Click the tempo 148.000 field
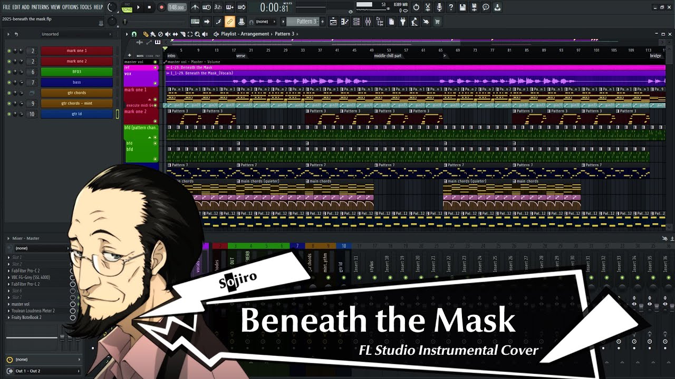Viewport: 675px width, 379px height. click(x=177, y=7)
